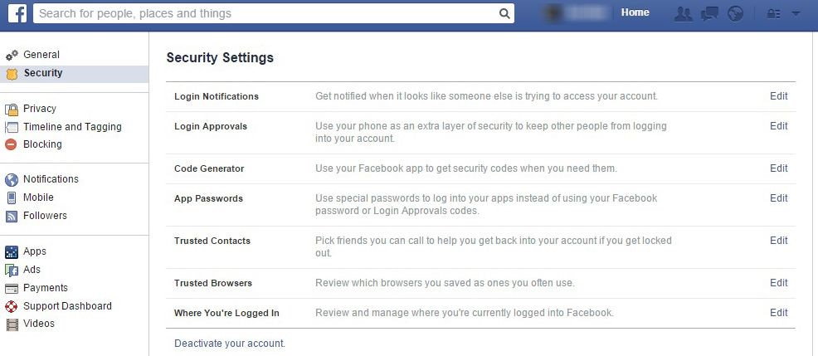Image resolution: width=818 pixels, height=356 pixels.
Task: Click the Support Dashboard lifebuoy icon
Action: (x=11, y=306)
